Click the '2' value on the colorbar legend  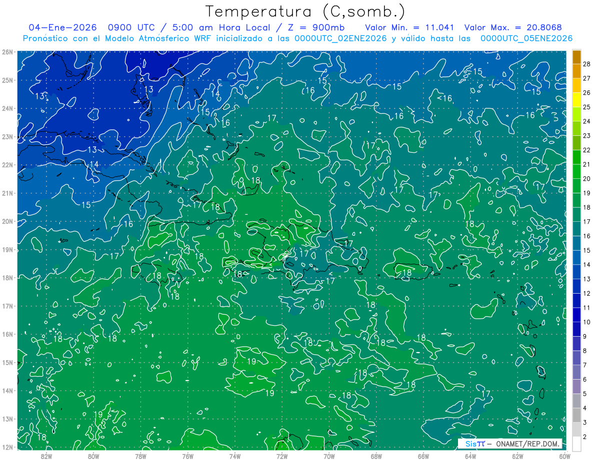pos(585,437)
